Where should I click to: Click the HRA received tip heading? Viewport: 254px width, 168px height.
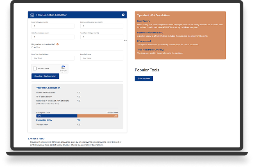point(144,41)
